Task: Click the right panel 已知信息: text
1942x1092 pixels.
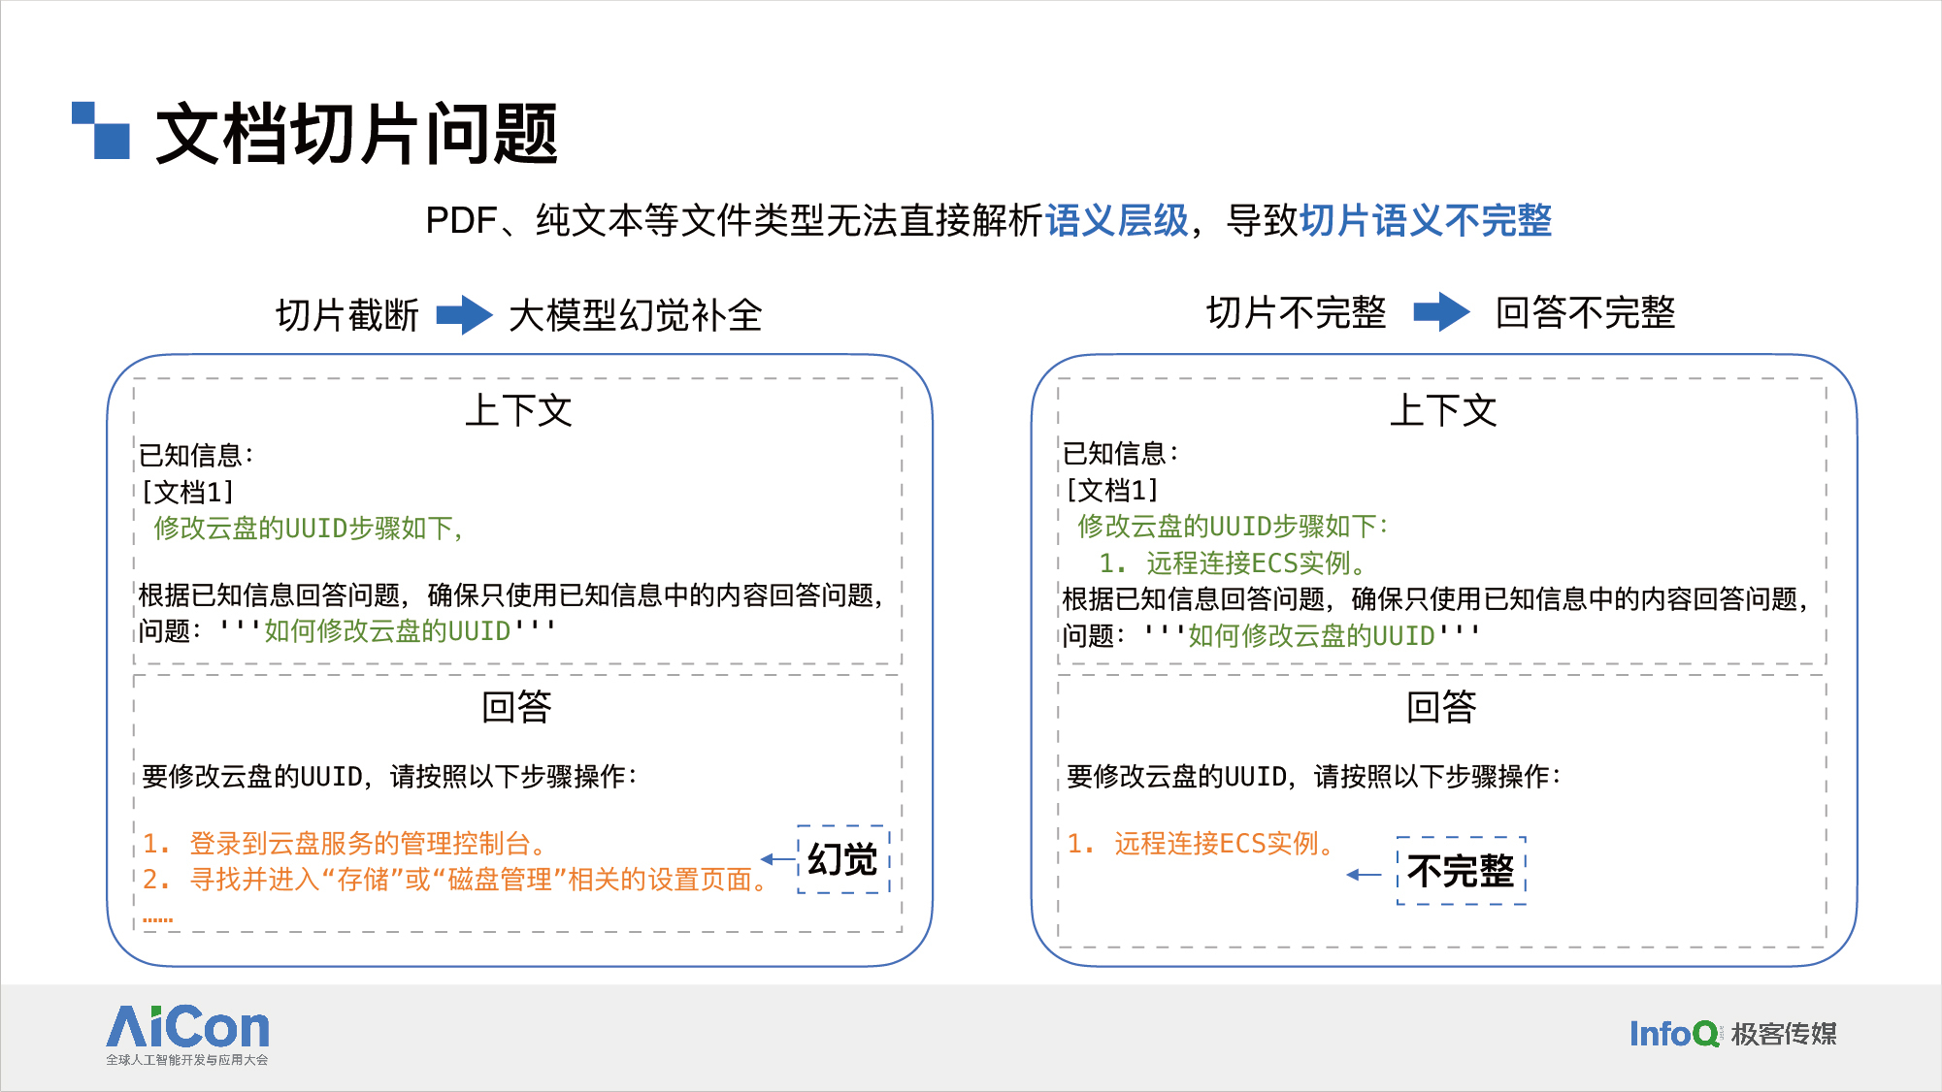Action: [1121, 453]
